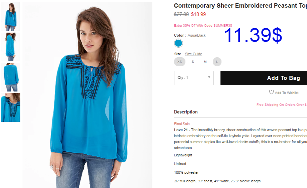Select the crossed-out L size

(x=217, y=62)
